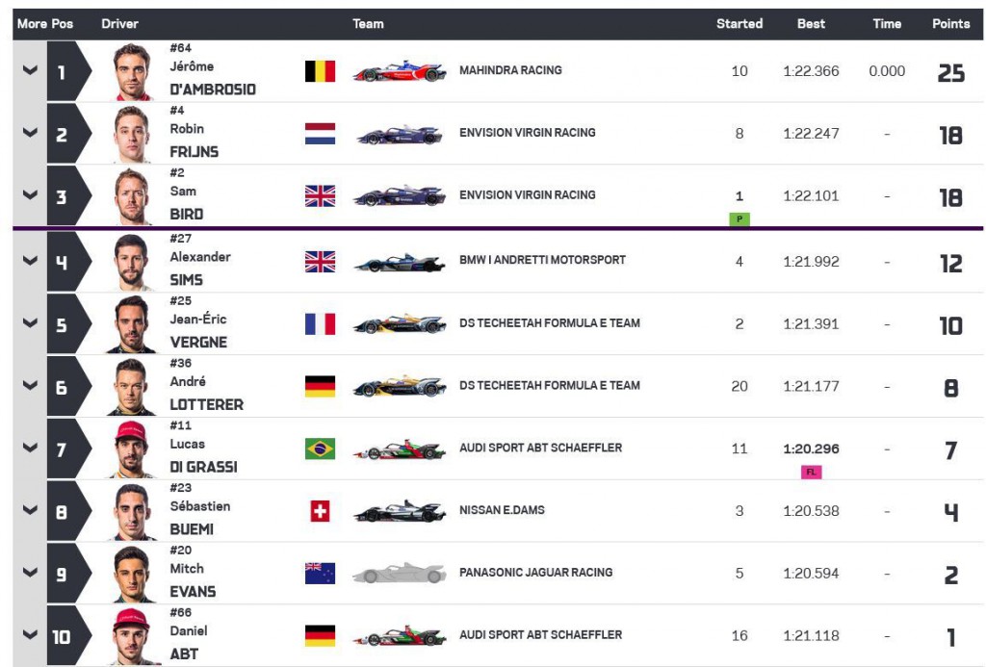Sort by the Best lap column header
Viewport: 986px width, 667px height.
pyautogui.click(x=811, y=24)
